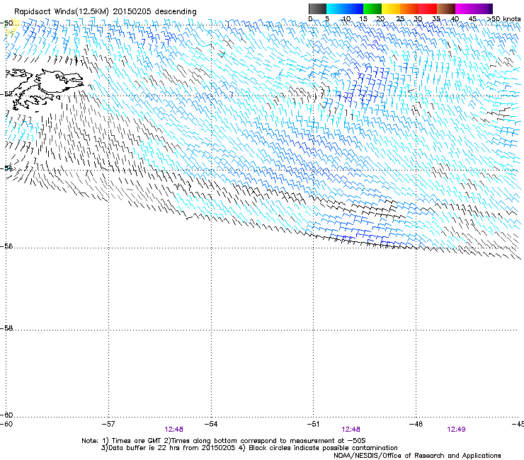The width and height of the screenshot is (524, 460).
Task: Click the legend tick label '25'
Action: click(x=400, y=19)
